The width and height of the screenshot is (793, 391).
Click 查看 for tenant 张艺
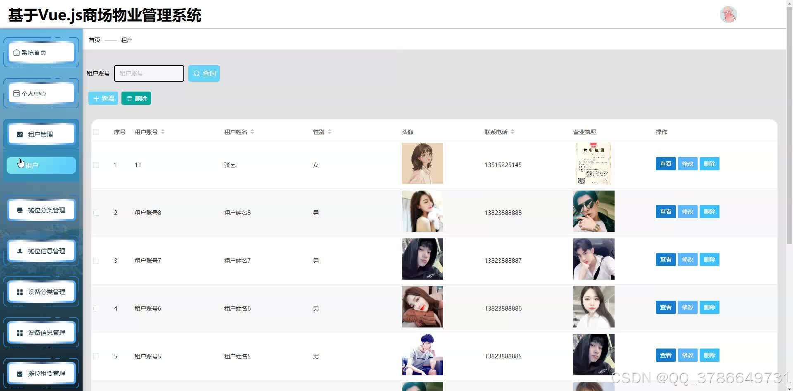(666, 164)
